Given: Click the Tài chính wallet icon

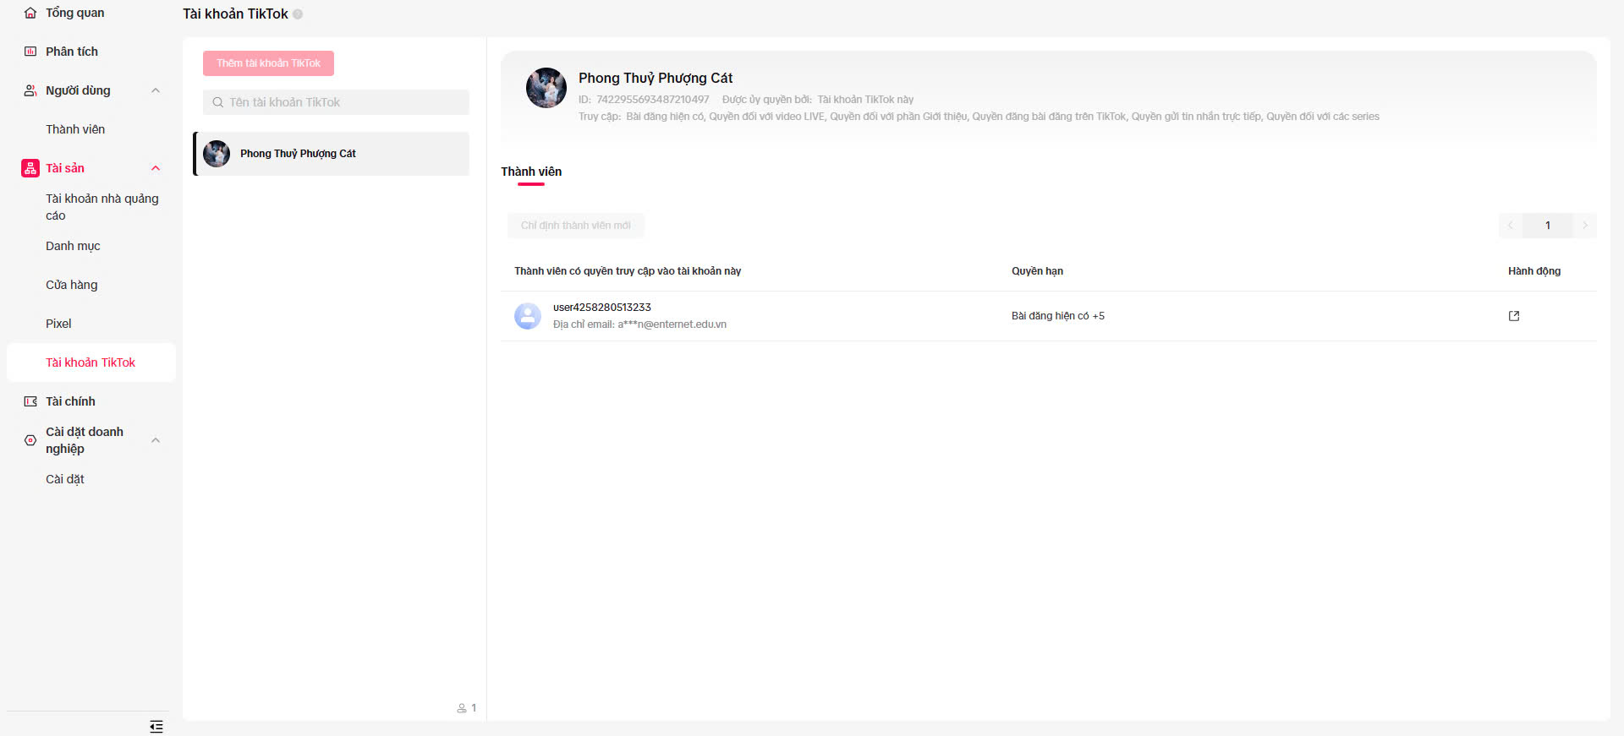Looking at the screenshot, I should [x=30, y=401].
